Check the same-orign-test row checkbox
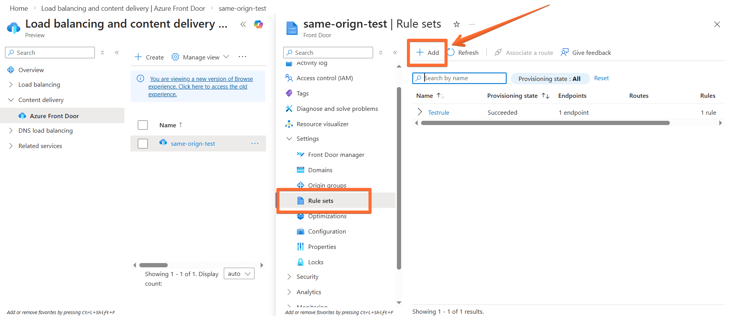732x316 pixels. pos(143,143)
